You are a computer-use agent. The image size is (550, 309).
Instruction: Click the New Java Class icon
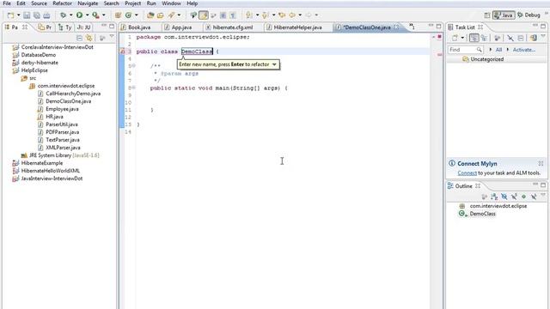click(128, 15)
